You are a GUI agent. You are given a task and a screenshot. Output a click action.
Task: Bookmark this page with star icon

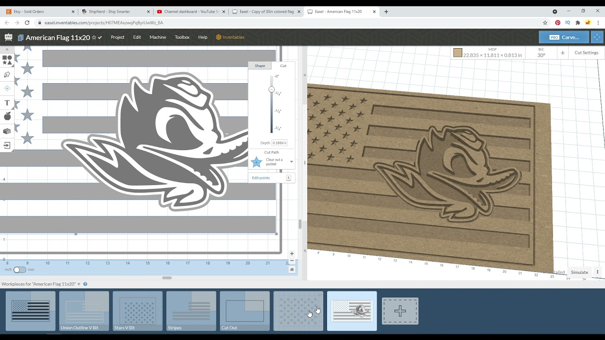coord(545,22)
